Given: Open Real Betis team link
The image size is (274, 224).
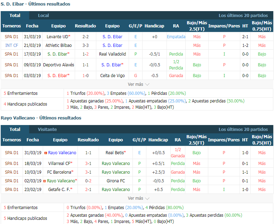Looking at the screenshot, I should click(x=115, y=153).
